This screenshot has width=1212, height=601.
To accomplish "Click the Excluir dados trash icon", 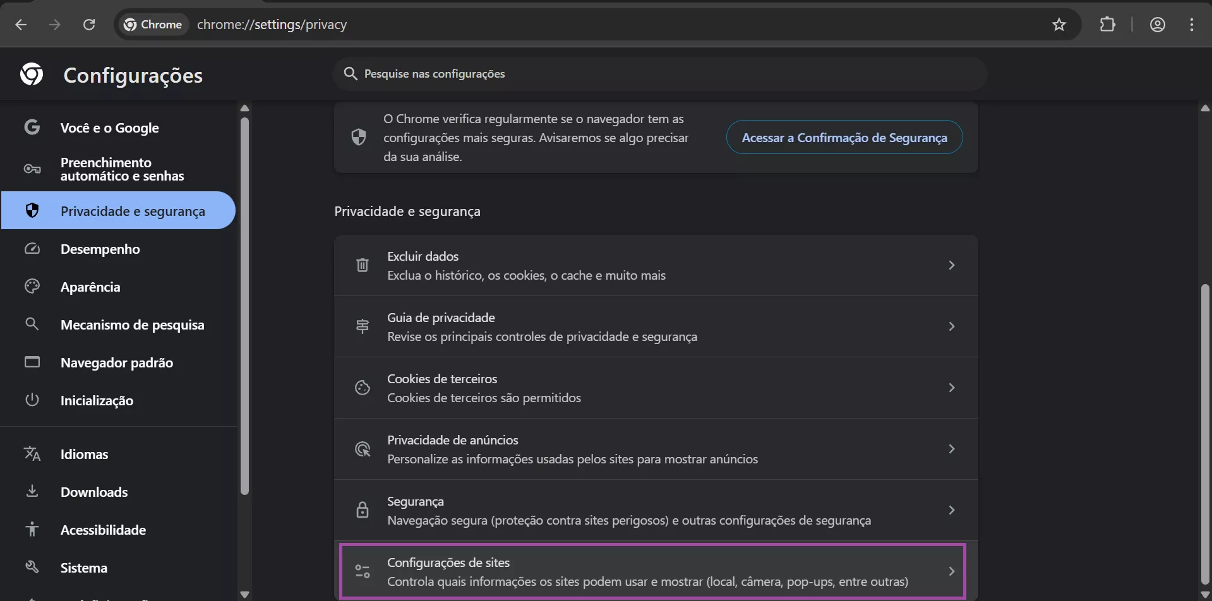I will (363, 265).
